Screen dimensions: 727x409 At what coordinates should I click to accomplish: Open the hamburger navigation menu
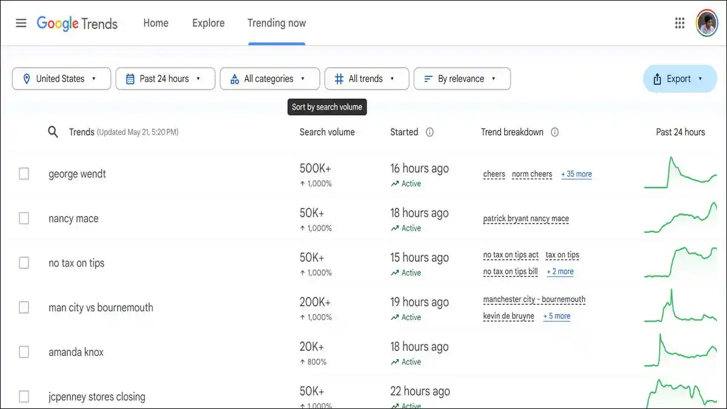click(21, 22)
